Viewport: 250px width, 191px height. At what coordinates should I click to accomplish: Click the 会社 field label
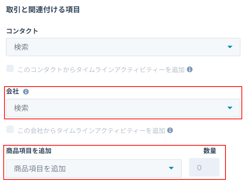pos(13,91)
